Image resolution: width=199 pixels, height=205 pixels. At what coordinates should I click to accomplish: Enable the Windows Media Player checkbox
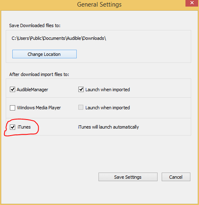12,108
